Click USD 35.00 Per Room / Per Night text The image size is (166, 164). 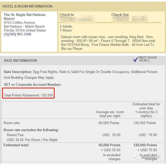tap(32, 140)
